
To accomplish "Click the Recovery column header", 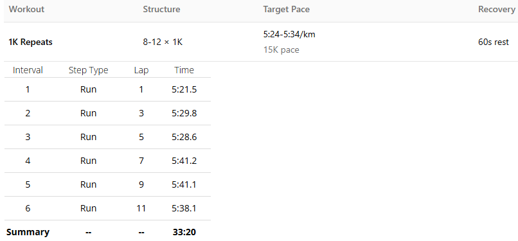I will coord(497,9).
